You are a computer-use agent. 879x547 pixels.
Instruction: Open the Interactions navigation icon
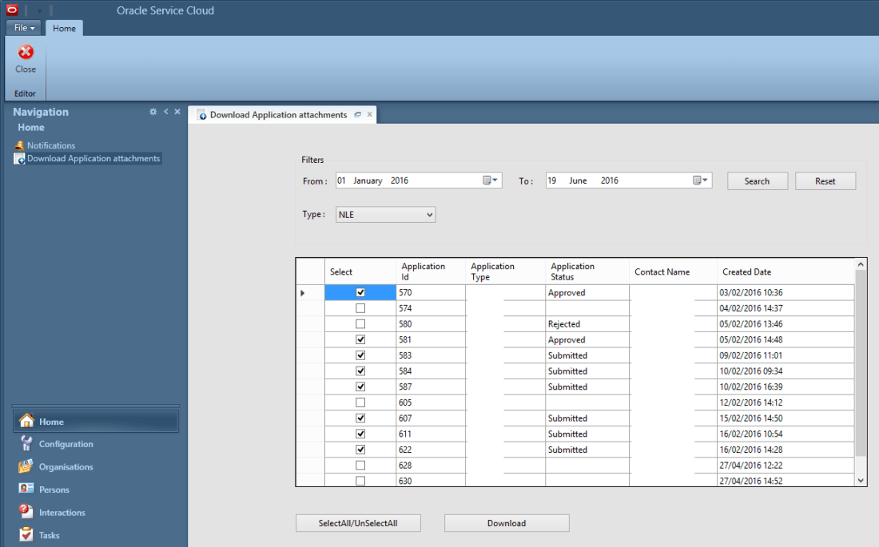coord(26,513)
